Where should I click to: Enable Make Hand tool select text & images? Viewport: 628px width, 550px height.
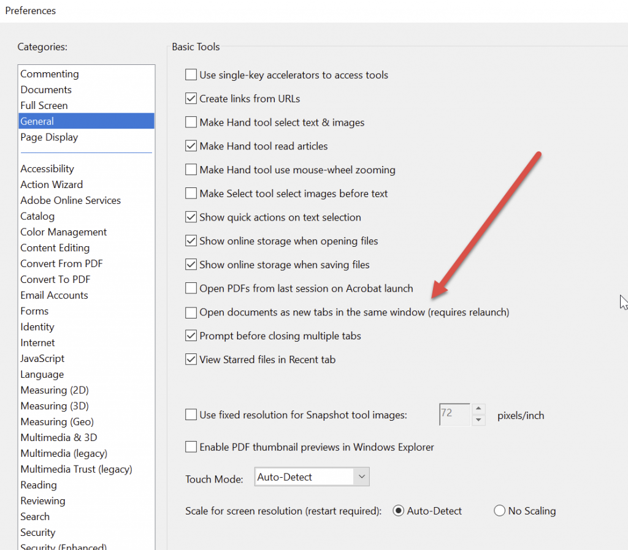tap(192, 122)
